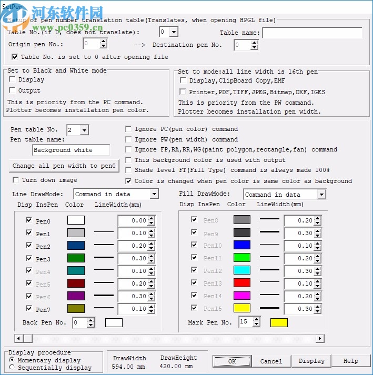Enable Ignore PW (pen width) command

(128, 139)
